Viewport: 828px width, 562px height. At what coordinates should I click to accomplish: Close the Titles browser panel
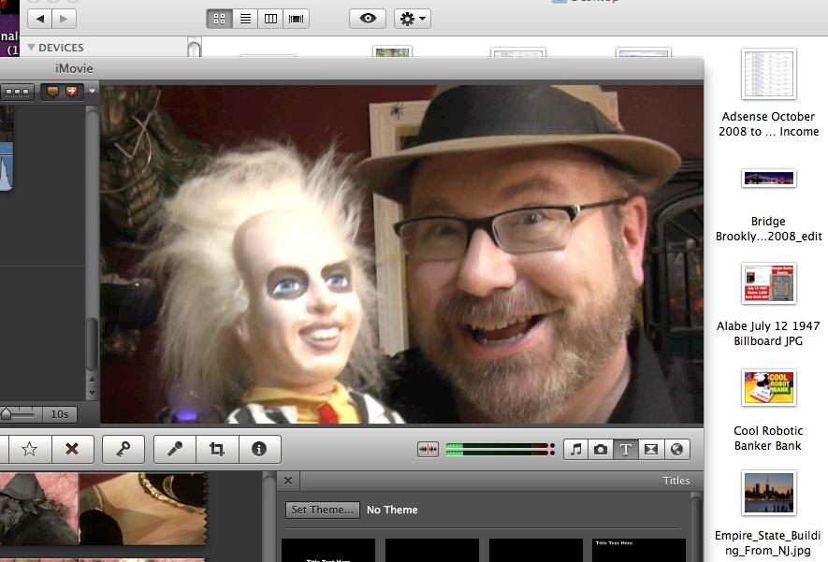[288, 481]
